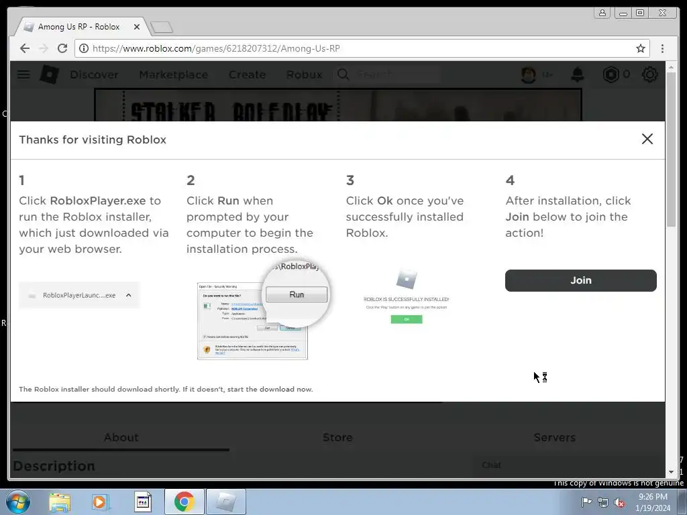Open the Action Center flag icon

pyautogui.click(x=586, y=502)
